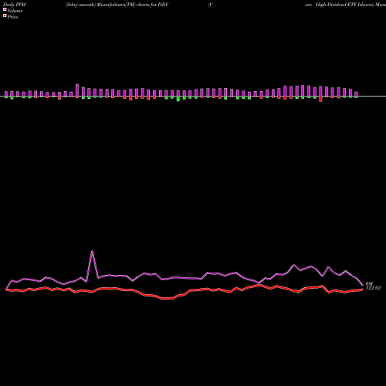Viewport: 386px width, 386px height.
Task: Click the '0M' volume value label
Action: (x=369, y=283)
